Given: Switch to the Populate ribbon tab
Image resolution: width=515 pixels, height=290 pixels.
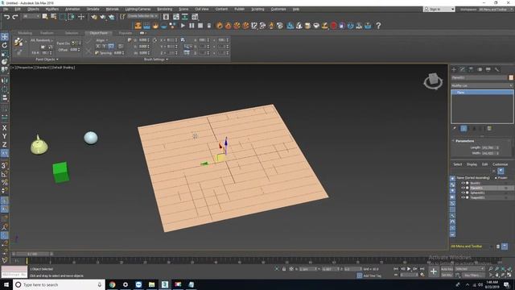Looking at the screenshot, I should tap(126, 33).
